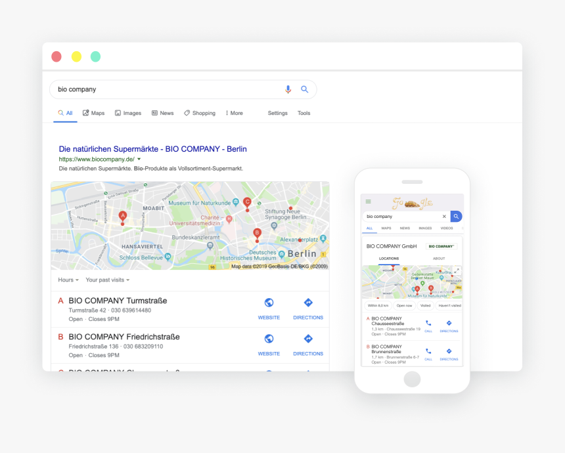Click map pin C on the desktop map

[x=247, y=203]
